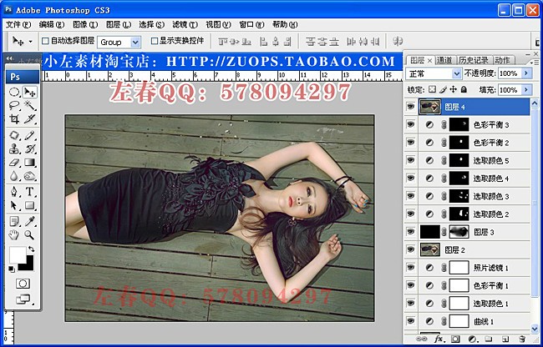Swap foreground and background colors
The width and height of the screenshot is (543, 347).
pyautogui.click(x=32, y=249)
